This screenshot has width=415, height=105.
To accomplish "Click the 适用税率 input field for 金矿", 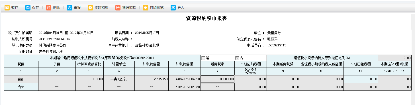I will point(218,79).
